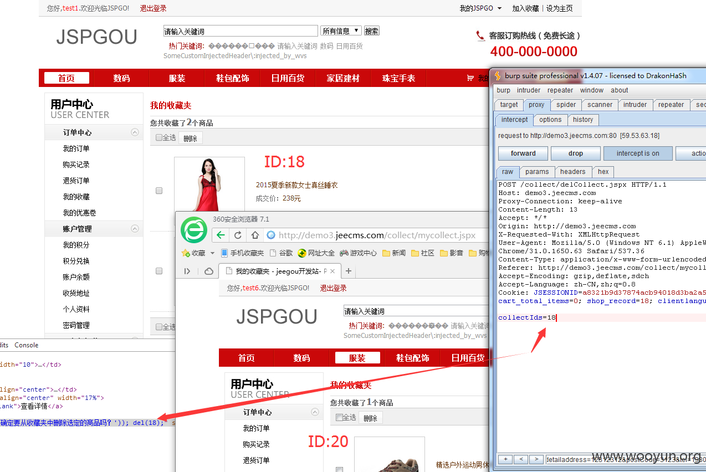
Task: Collapse 订单中心 in the test6 window sidebar
Action: tap(315, 412)
